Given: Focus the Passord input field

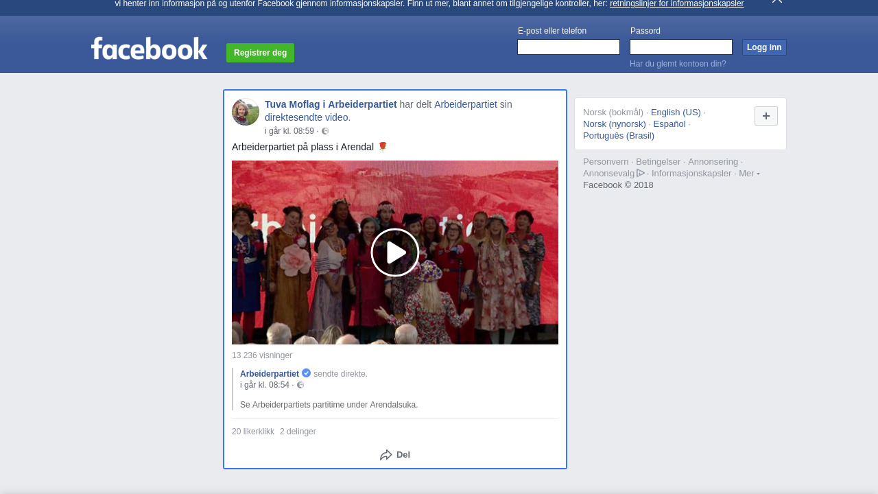Looking at the screenshot, I should pyautogui.click(x=681, y=47).
